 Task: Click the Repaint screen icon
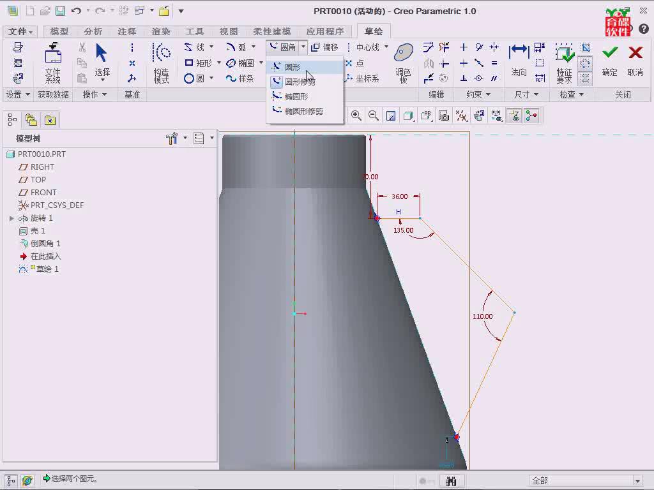coord(391,116)
